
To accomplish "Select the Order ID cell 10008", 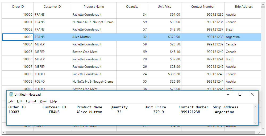I will 18,74.
